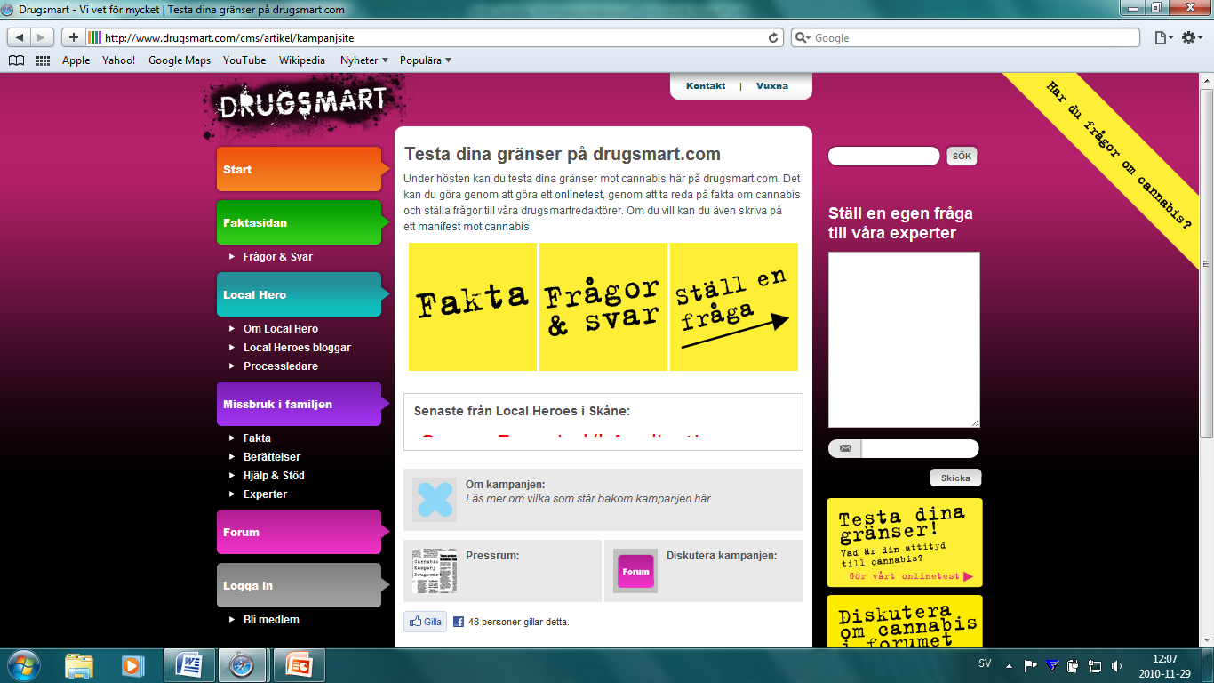Image resolution: width=1214 pixels, height=683 pixels.
Task: Go back with the browser back arrow
Action: tap(19, 37)
